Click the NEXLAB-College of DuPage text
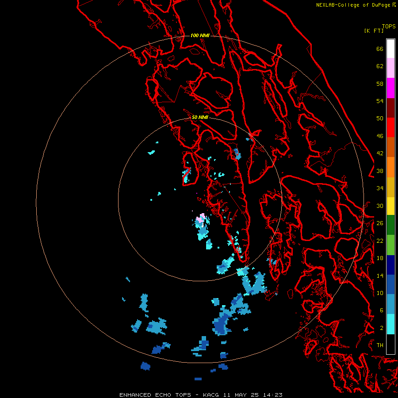The image size is (398, 398). coord(354,5)
